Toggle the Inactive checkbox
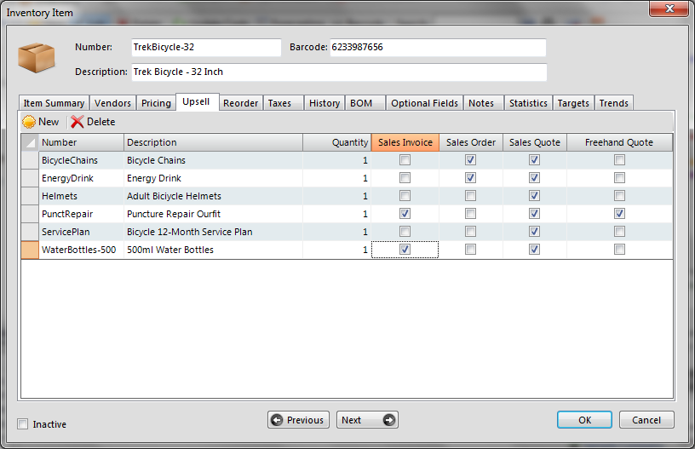 [x=23, y=424]
